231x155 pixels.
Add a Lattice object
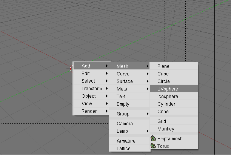click(x=129, y=148)
